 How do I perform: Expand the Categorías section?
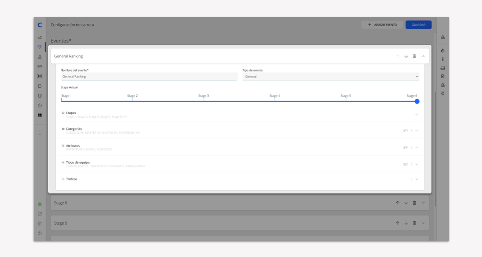416,131
